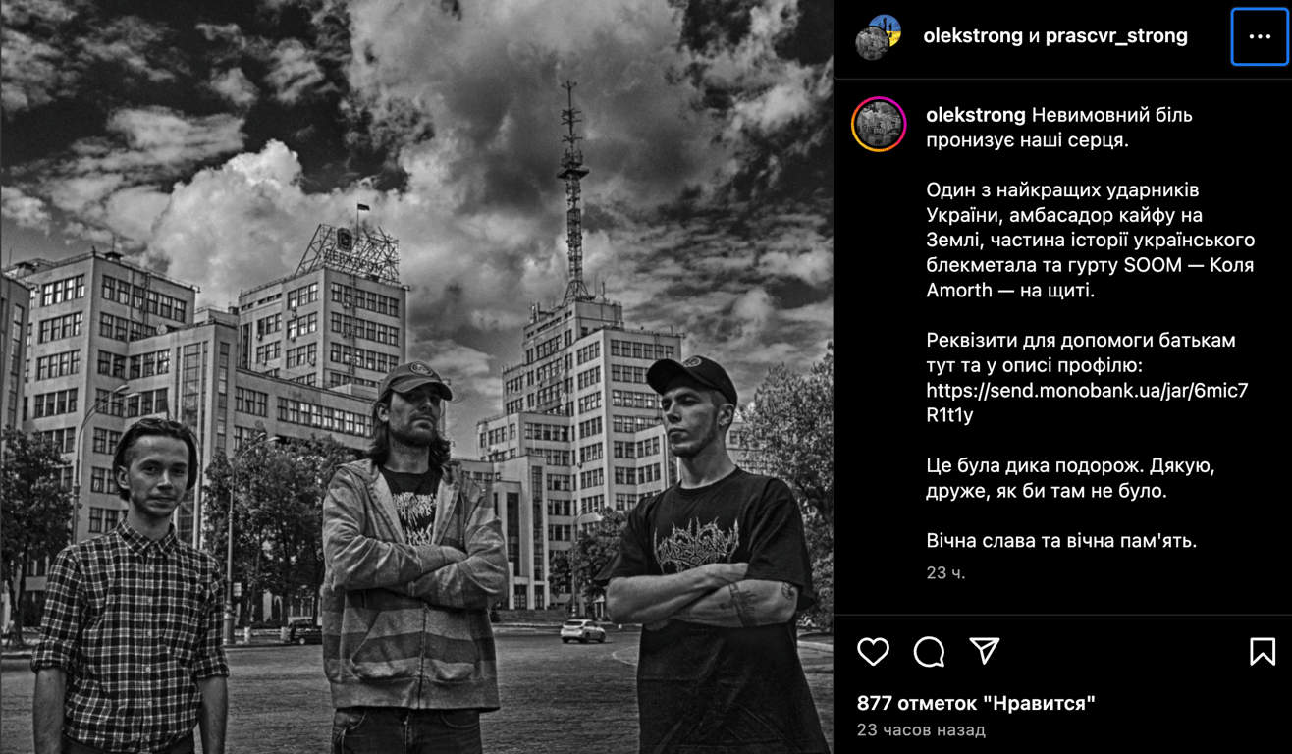Tap the man in the plaid shirt
The height and width of the screenshot is (754, 1292).
131,599
